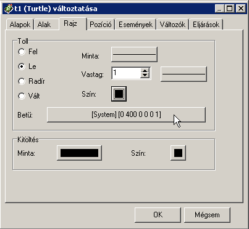Click the turtle icon in the title bar
This screenshot has height=229, width=249.
[x=9, y=9]
